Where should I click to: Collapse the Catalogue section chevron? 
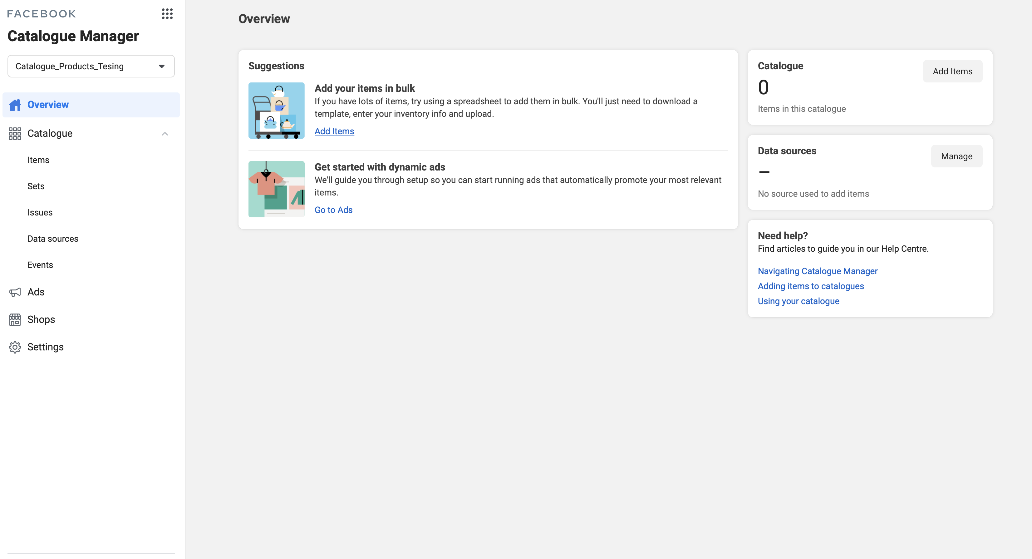click(165, 133)
